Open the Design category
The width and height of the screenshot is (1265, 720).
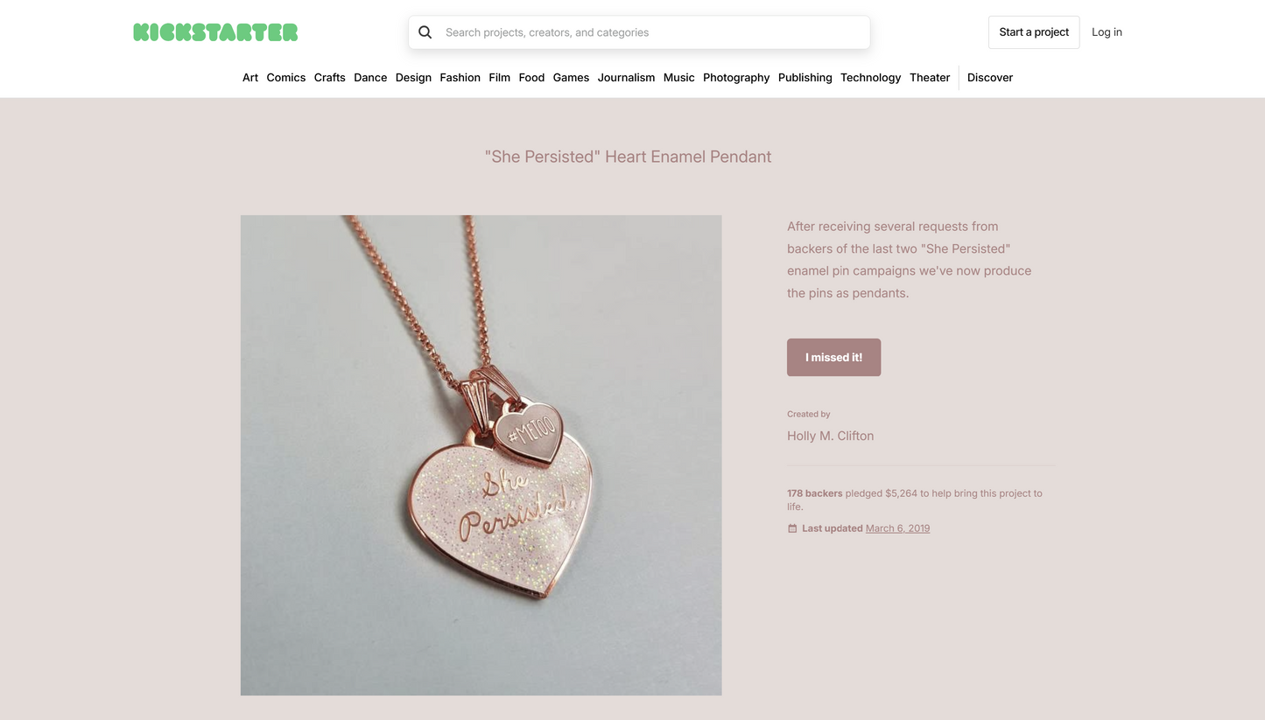[x=413, y=78]
